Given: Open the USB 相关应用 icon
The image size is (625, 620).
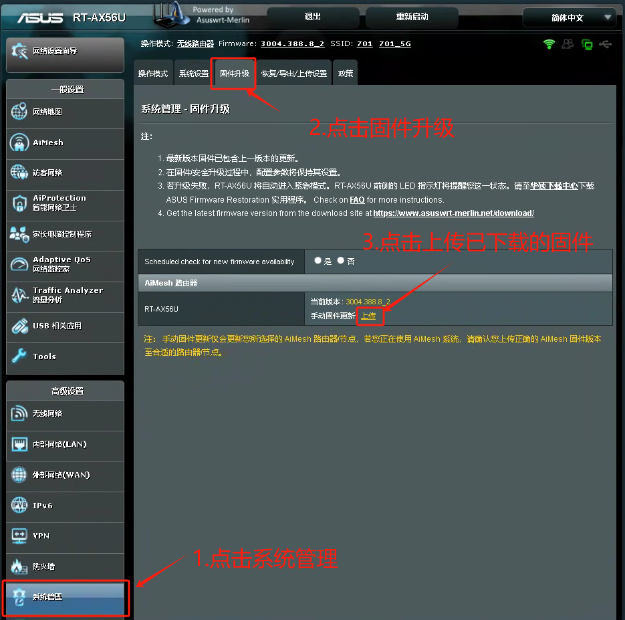Looking at the screenshot, I should (x=19, y=326).
